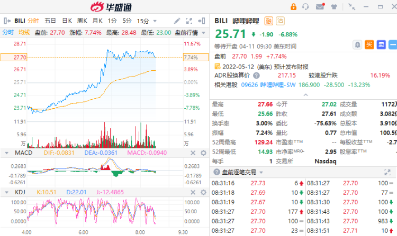Switch to 周K chart tab
Viewport: 397px width, 236px height.
tap(82, 21)
